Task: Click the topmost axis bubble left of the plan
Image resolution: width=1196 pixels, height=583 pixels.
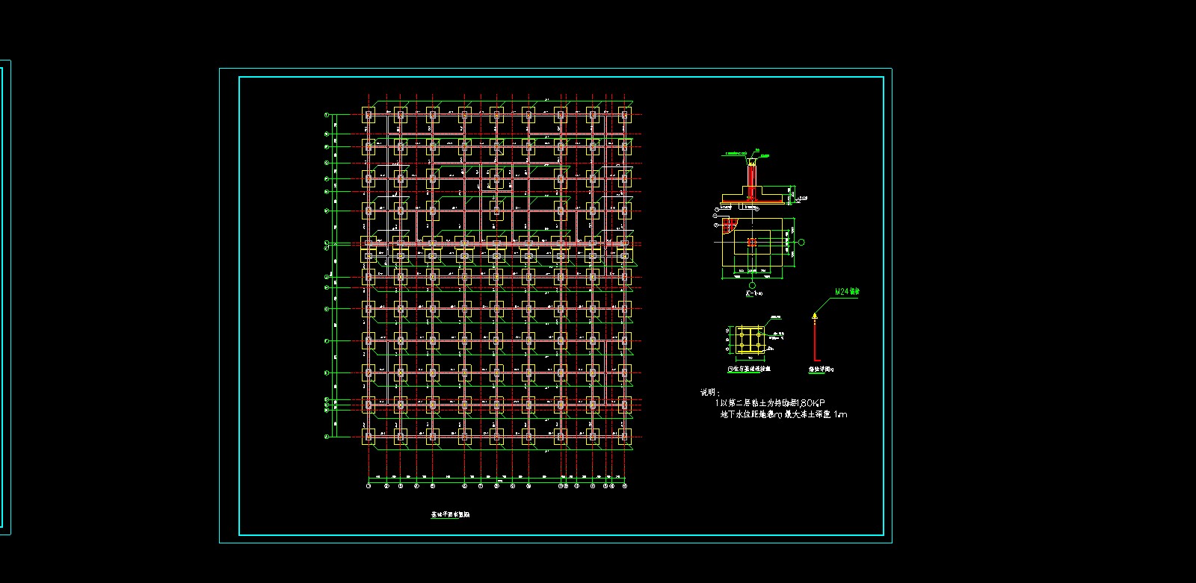Action: pos(327,114)
